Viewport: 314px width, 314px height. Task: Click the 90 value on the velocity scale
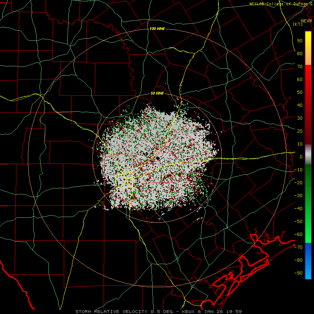pos(300,41)
